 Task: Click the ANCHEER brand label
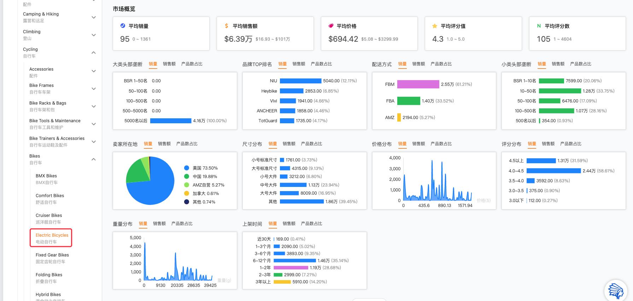[267, 111]
